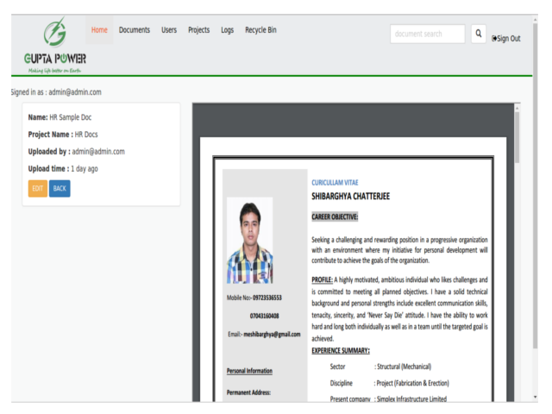This screenshot has width=552, height=414.
Task: Focus the document search input field
Action: pyautogui.click(x=428, y=34)
